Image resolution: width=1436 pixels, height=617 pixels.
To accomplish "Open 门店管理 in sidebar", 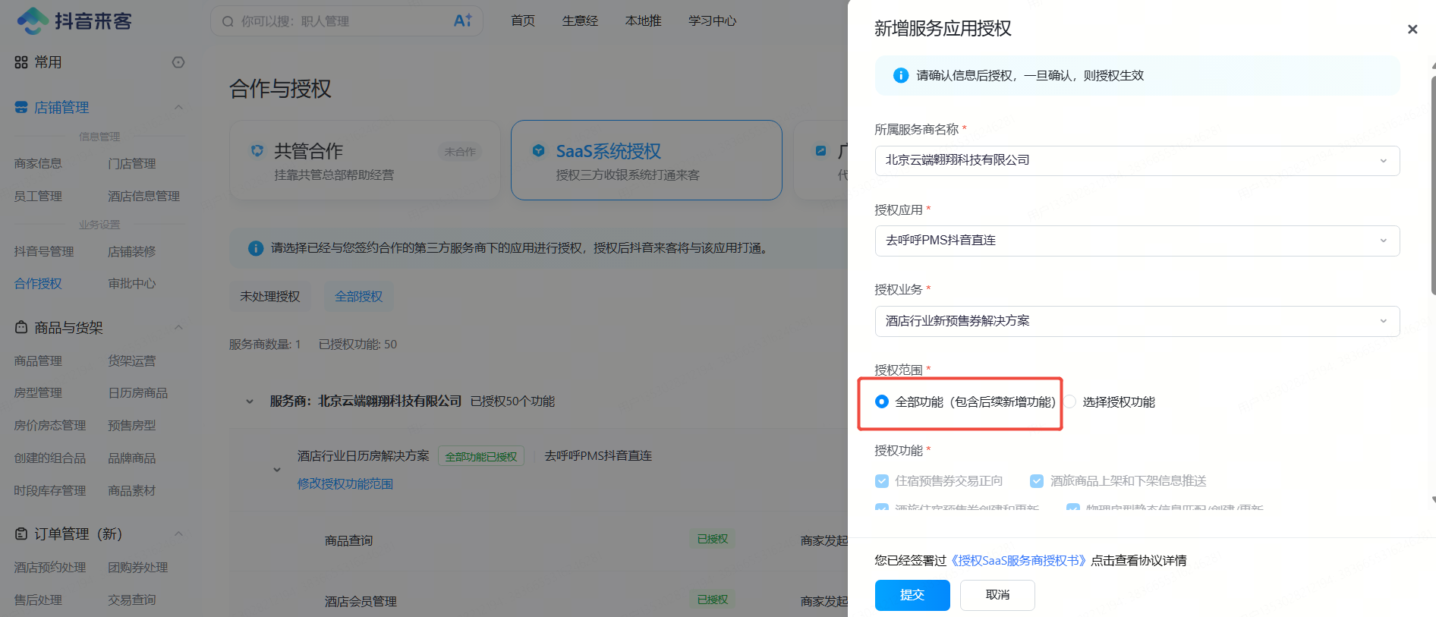I will click(131, 163).
